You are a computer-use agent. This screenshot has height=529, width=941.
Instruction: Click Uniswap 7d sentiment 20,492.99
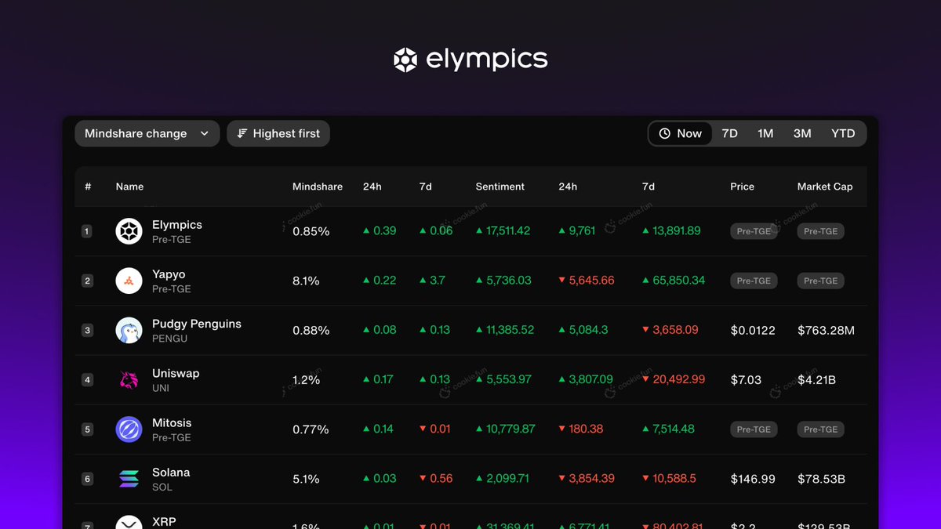pos(679,379)
